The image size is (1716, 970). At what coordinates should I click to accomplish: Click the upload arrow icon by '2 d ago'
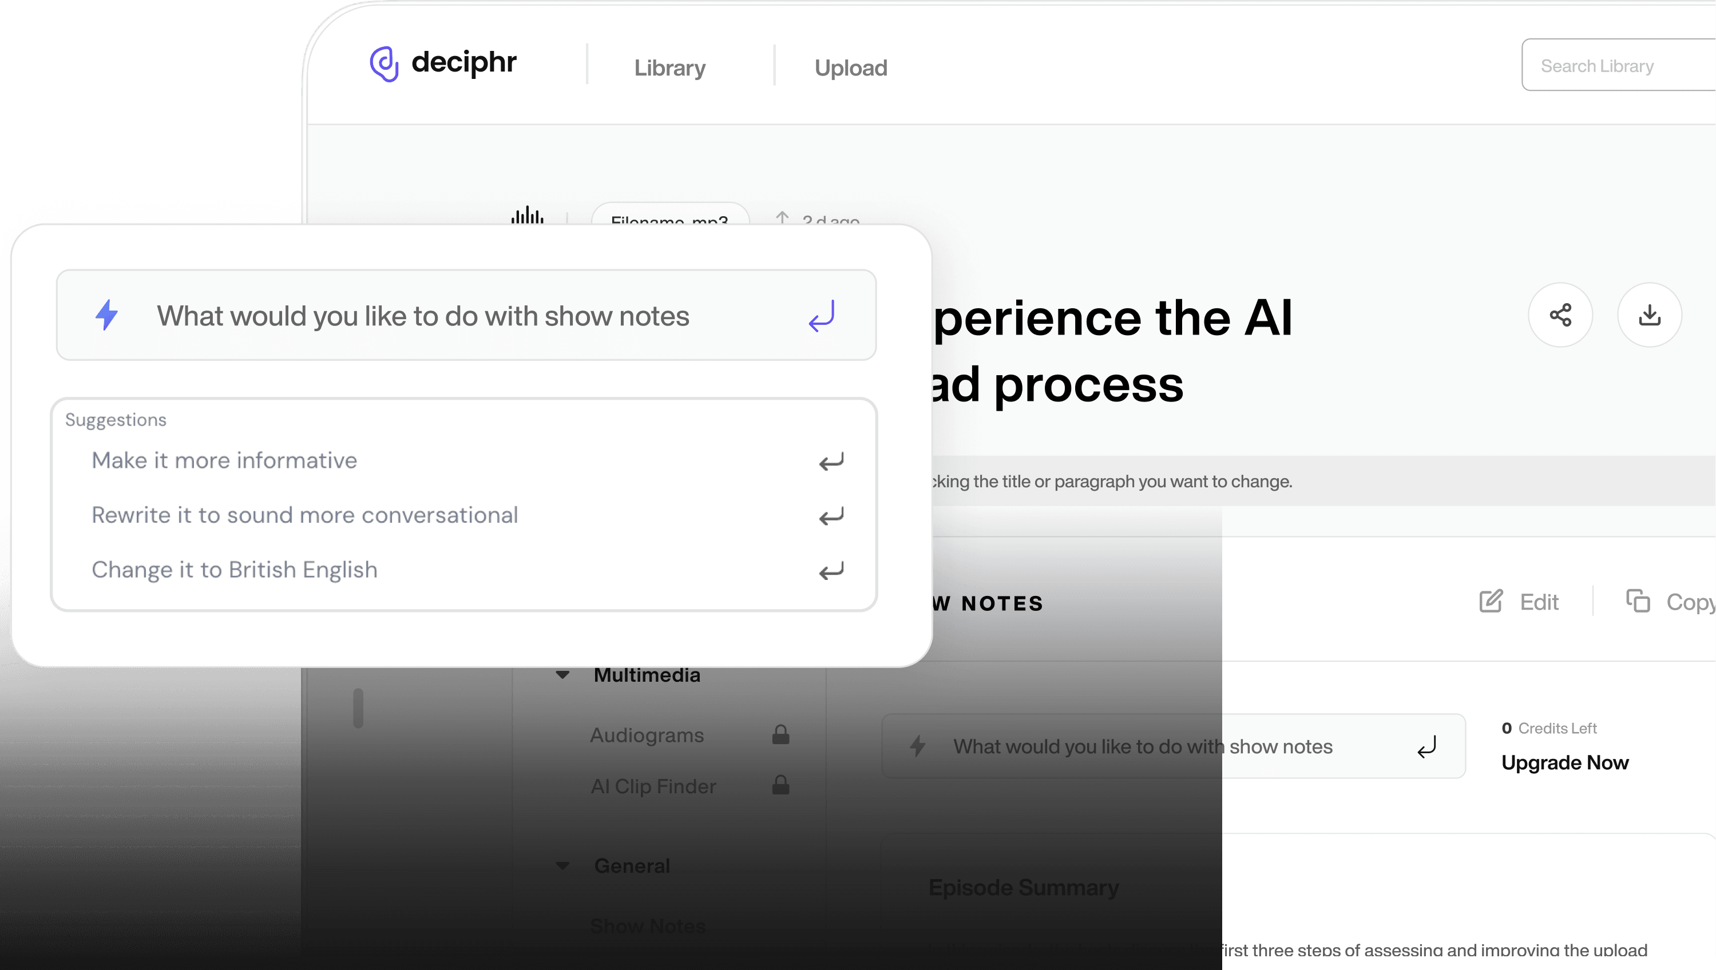[782, 218]
